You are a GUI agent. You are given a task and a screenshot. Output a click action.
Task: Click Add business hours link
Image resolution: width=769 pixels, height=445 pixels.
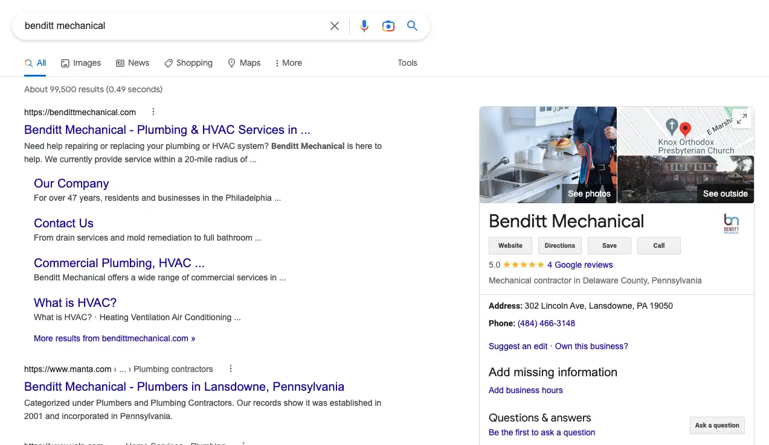526,390
